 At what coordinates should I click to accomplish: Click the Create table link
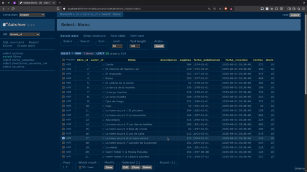pyautogui.click(x=26, y=46)
